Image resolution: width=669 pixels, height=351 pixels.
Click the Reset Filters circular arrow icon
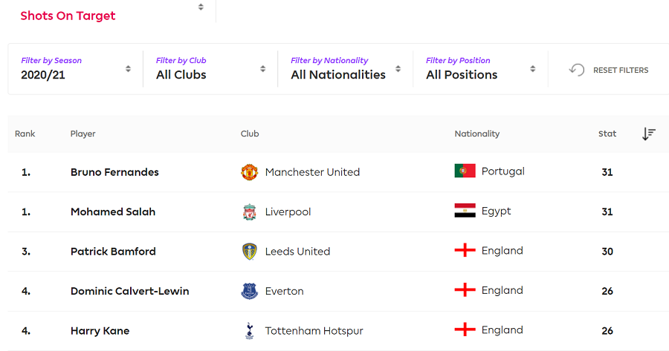pyautogui.click(x=577, y=70)
